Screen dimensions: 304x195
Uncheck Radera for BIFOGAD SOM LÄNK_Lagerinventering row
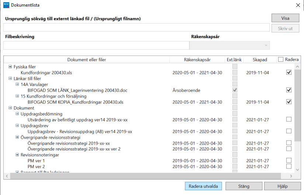click(289, 90)
